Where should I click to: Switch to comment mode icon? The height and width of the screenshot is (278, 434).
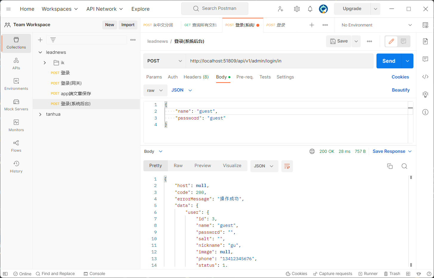(404, 41)
